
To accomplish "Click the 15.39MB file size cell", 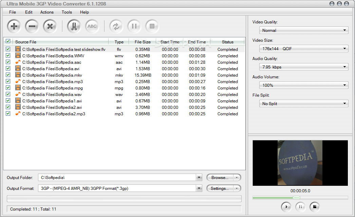I will 143,75.
